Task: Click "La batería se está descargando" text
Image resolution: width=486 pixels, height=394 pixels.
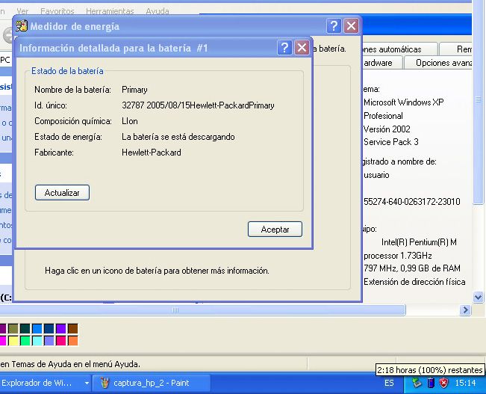Action: (178, 137)
